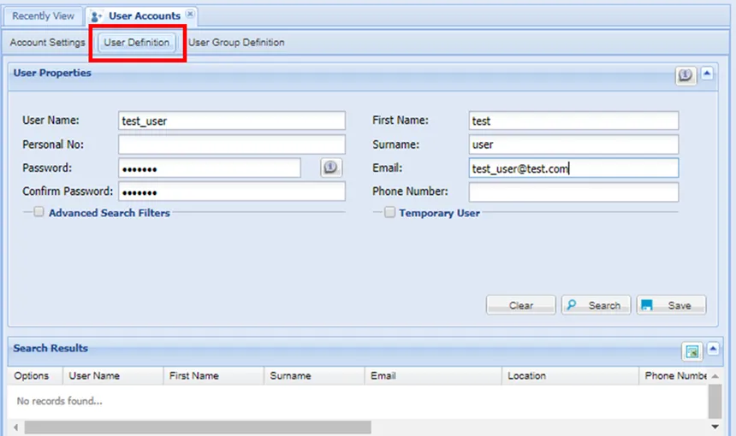Viewport: 736px width, 436px height.
Task: Click the 'No records found...' text
Action: [x=60, y=401]
